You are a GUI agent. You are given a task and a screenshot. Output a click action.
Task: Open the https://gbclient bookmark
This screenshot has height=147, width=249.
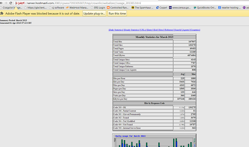36,8
